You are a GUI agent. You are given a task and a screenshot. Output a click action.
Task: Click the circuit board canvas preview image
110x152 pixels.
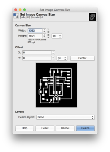click(x=56, y=85)
